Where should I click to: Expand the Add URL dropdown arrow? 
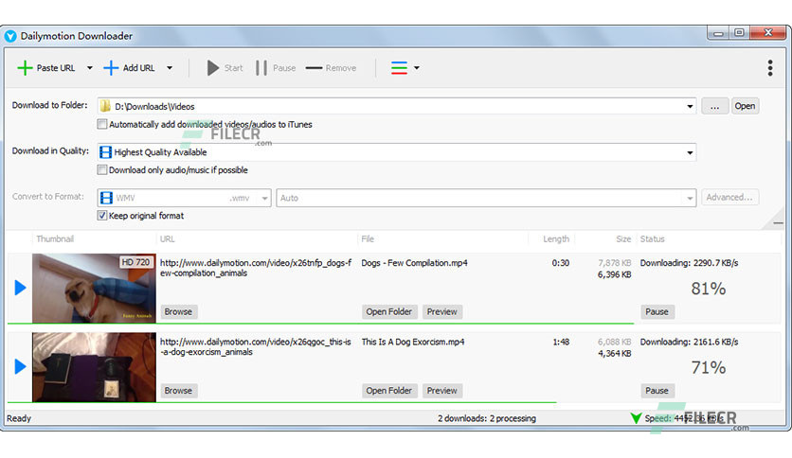170,67
